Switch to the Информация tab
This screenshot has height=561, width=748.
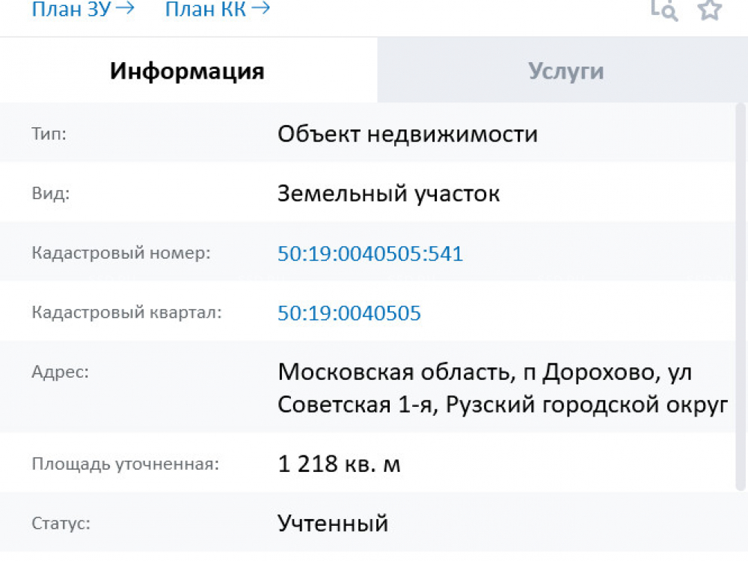point(187,71)
